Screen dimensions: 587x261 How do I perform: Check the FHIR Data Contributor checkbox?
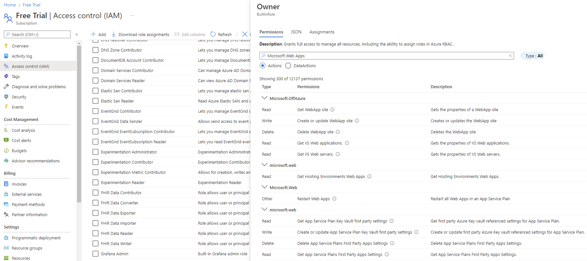(x=95, y=193)
